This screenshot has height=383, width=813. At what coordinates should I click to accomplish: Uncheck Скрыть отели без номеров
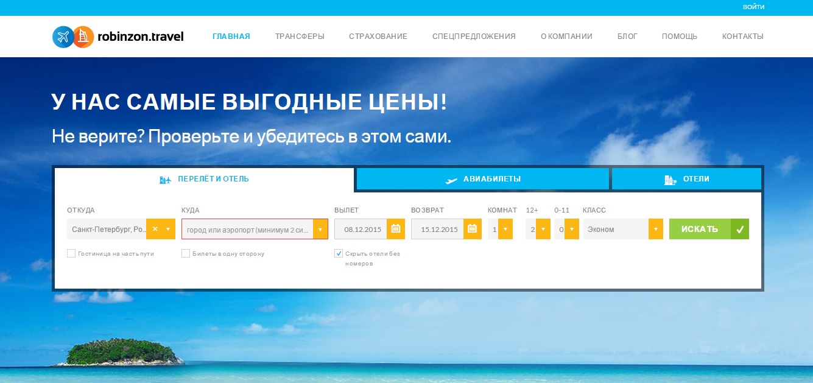click(339, 253)
